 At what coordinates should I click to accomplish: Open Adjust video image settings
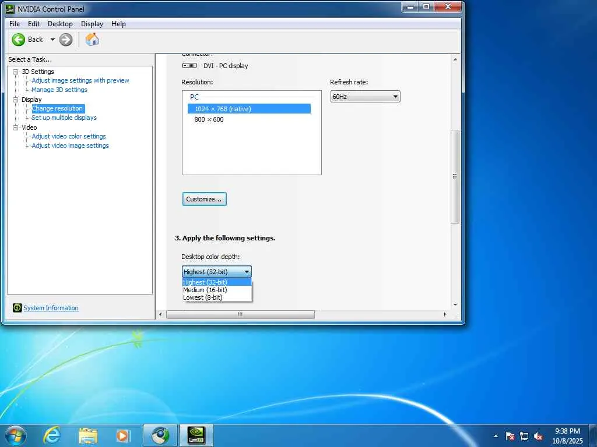click(x=70, y=146)
